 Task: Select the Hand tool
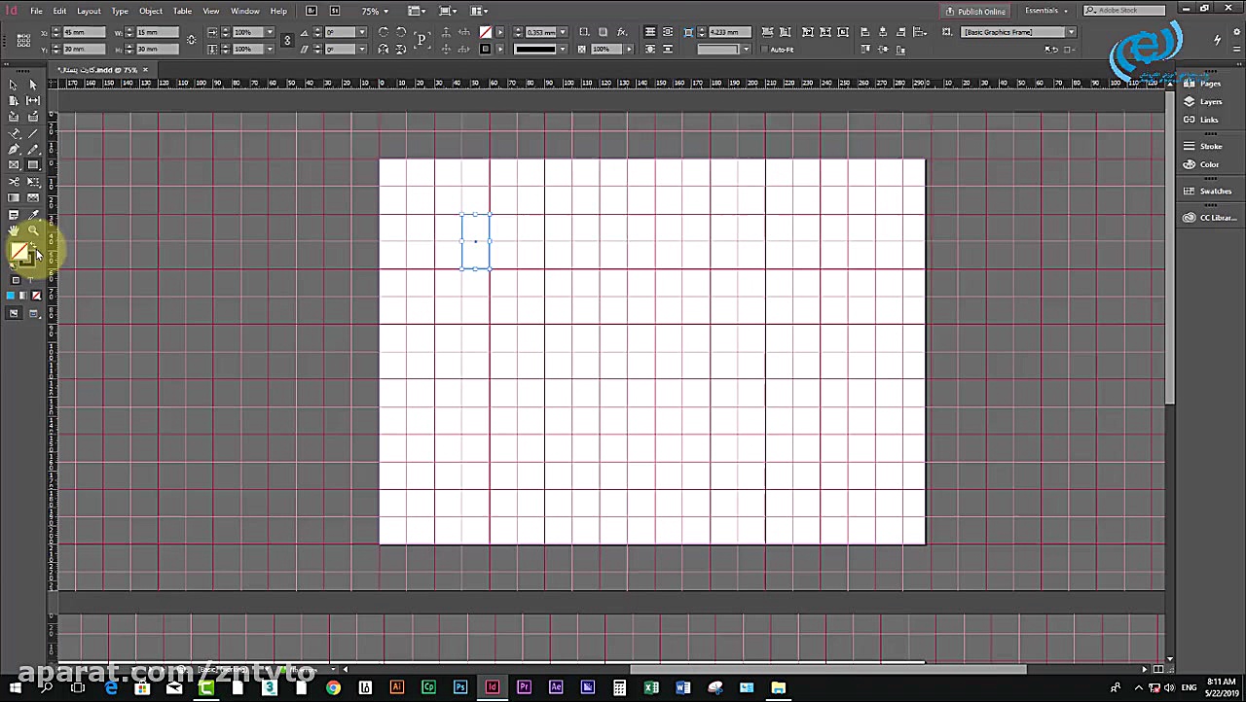(14, 230)
